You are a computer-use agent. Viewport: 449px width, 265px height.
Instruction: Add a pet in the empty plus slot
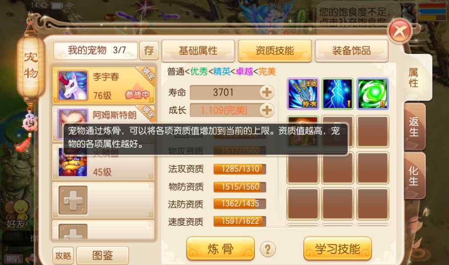pos(73,200)
